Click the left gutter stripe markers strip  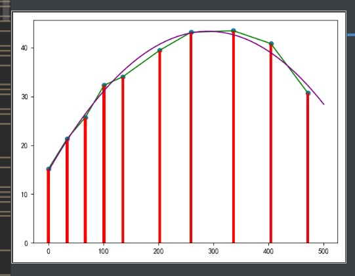pyautogui.click(x=5, y=138)
